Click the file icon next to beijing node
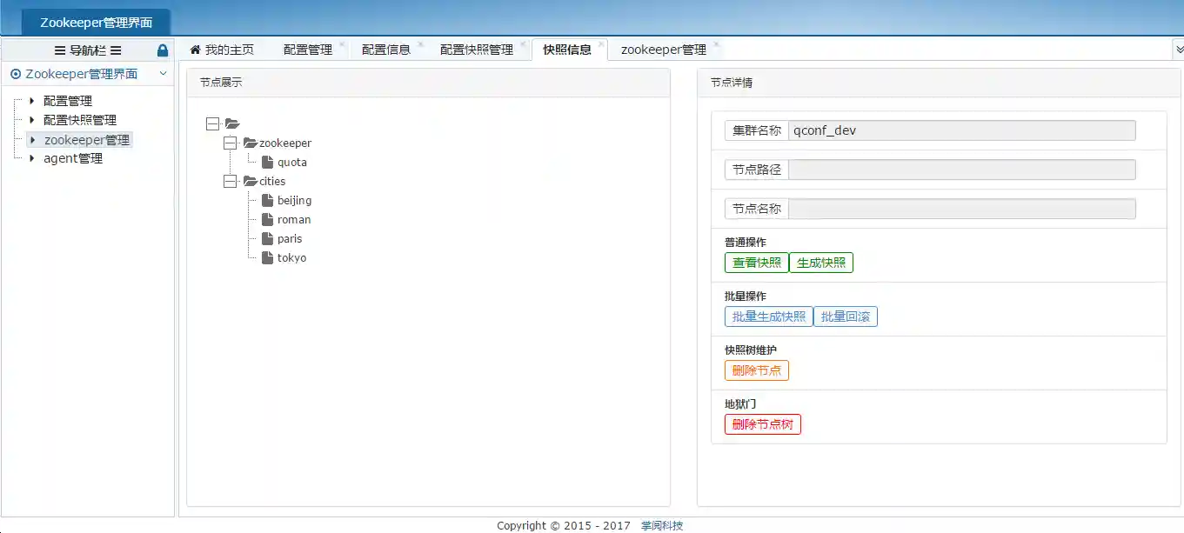The width and height of the screenshot is (1184, 533). pyautogui.click(x=266, y=200)
